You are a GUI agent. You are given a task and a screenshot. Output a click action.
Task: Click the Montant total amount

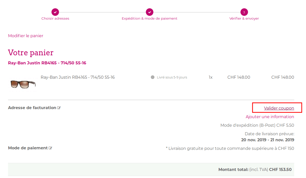[x=280, y=169]
